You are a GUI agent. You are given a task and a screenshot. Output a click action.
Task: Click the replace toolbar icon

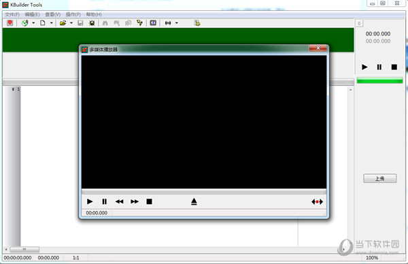(x=128, y=23)
